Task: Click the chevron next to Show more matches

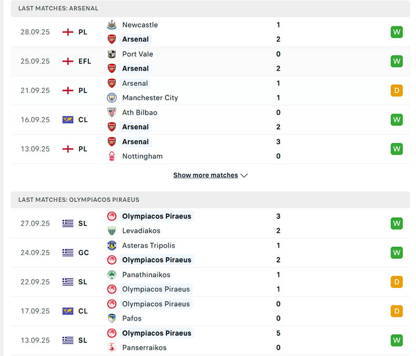Action: click(244, 176)
